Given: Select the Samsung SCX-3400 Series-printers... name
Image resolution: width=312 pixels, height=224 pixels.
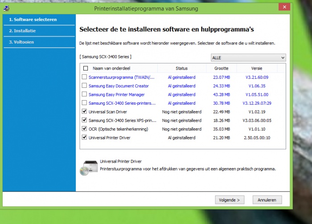Looking at the screenshot, I should tap(122, 103).
